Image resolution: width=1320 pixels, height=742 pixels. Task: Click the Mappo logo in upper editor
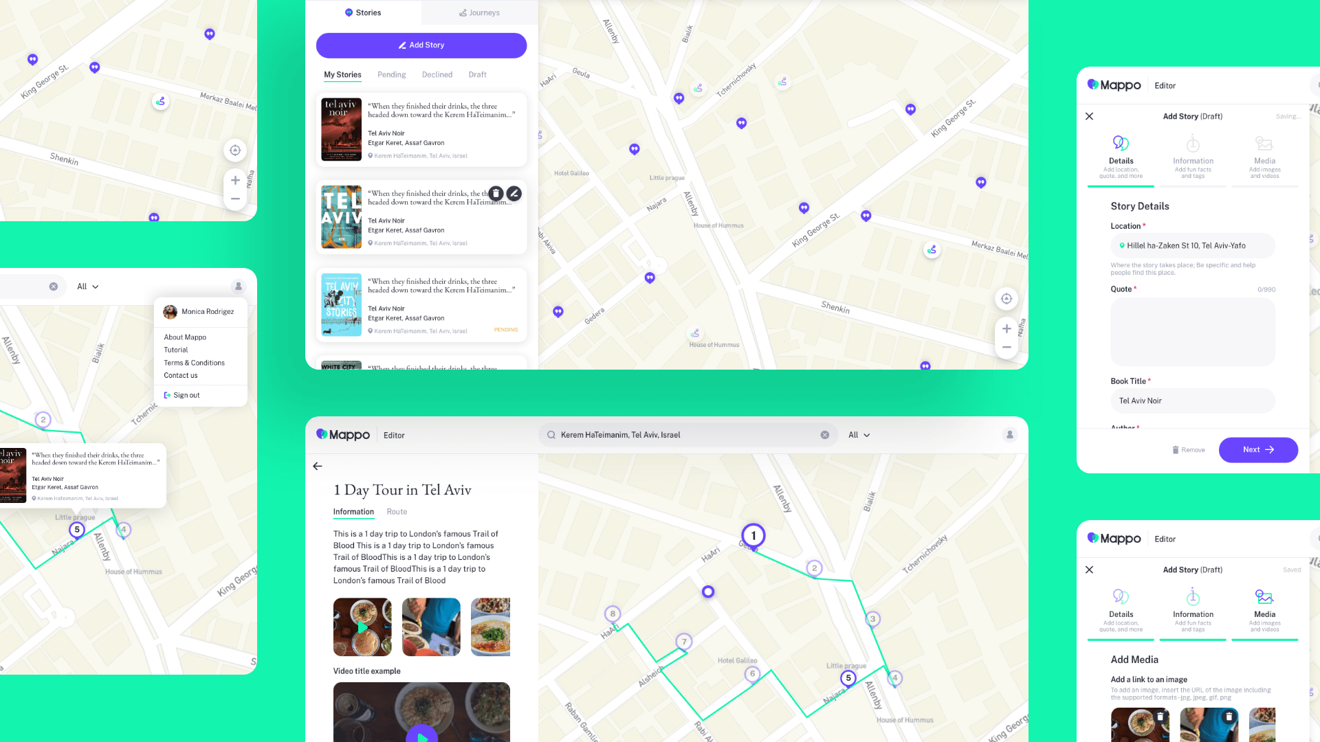1114,85
